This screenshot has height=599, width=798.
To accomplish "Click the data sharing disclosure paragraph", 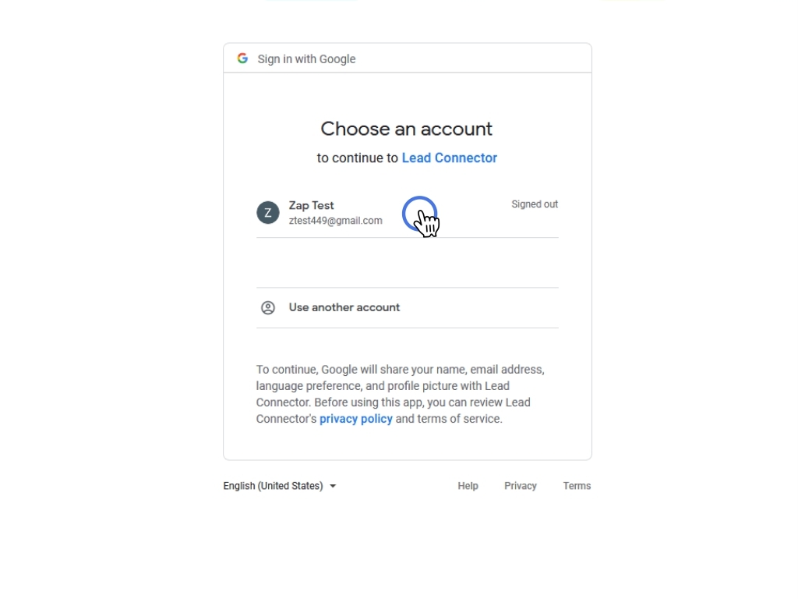I will tap(401, 394).
